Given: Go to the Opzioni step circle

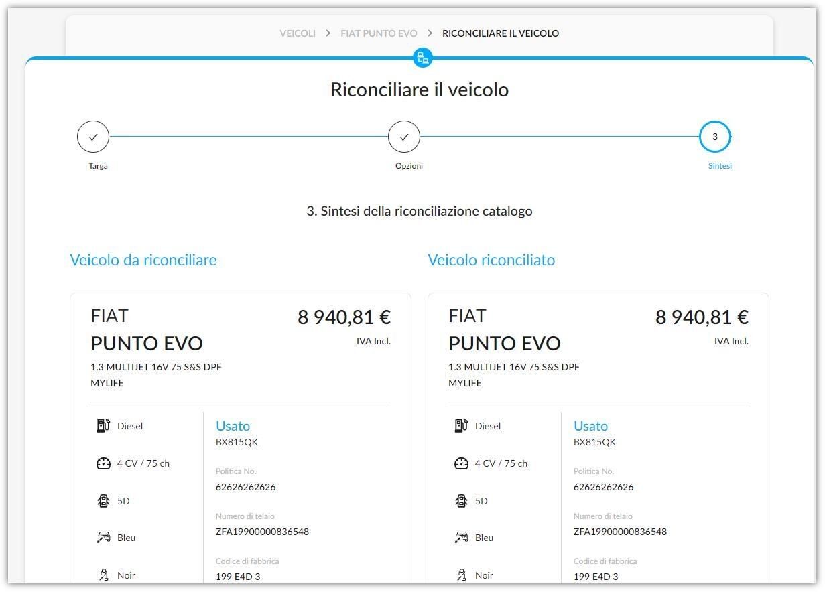Looking at the screenshot, I should [404, 137].
